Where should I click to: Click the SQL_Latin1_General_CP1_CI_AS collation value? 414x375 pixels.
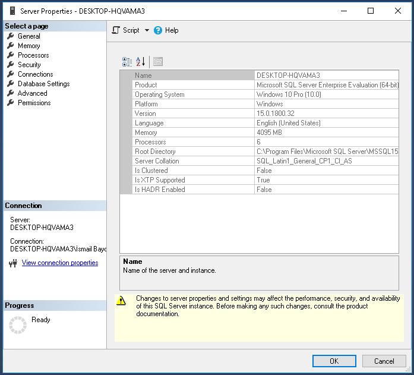point(304,161)
